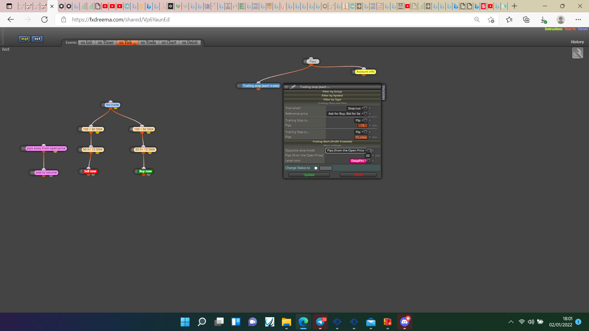Image resolution: width=589 pixels, height=331 pixels.
Task: Download the .ex4 file
Action: tap(37, 39)
